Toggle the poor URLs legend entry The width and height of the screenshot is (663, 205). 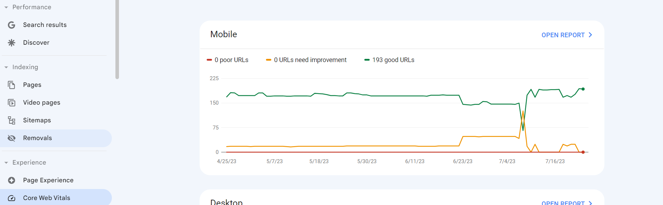coord(228,60)
